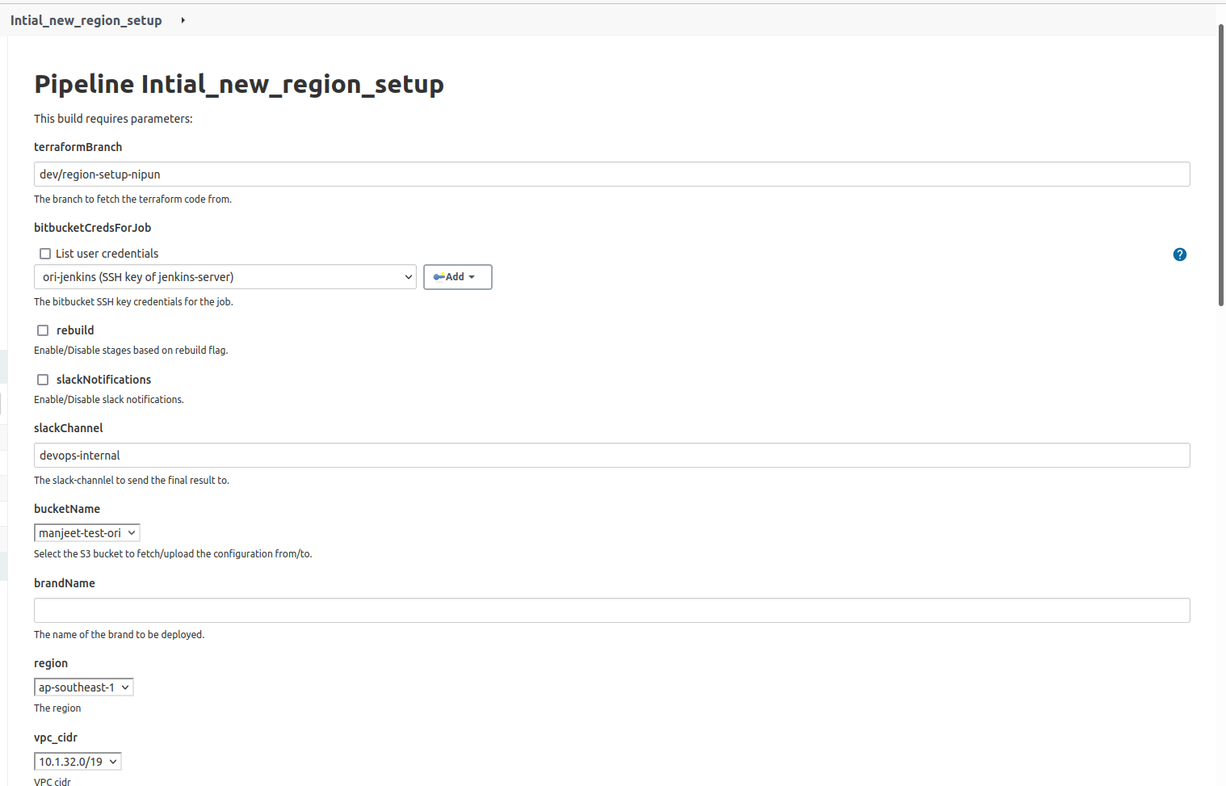Viewport: 1226px width, 786px height.
Task: Click the help question mark icon
Action: [x=1179, y=254]
